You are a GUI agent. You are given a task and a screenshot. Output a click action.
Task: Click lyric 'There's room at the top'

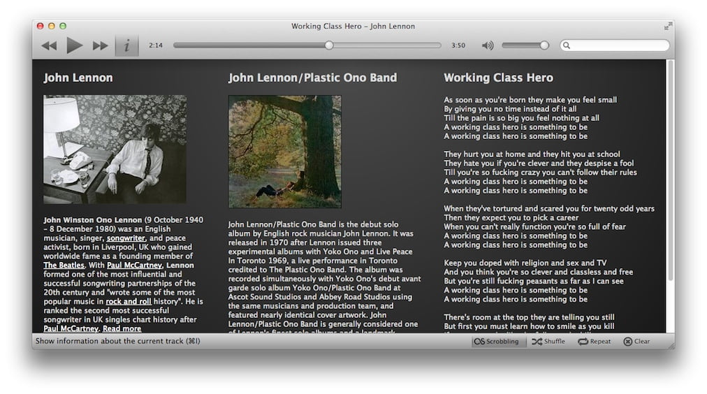[529, 317]
